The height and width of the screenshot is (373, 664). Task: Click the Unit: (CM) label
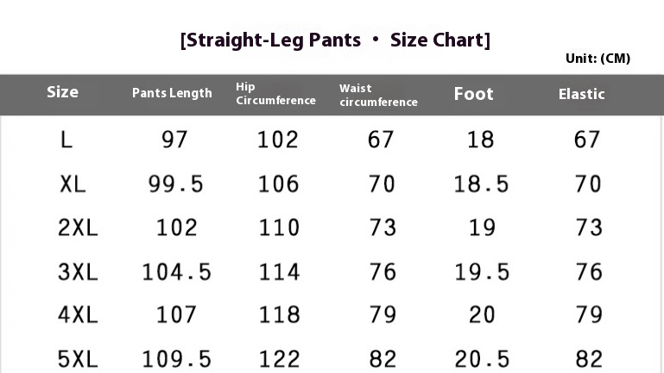point(598,59)
